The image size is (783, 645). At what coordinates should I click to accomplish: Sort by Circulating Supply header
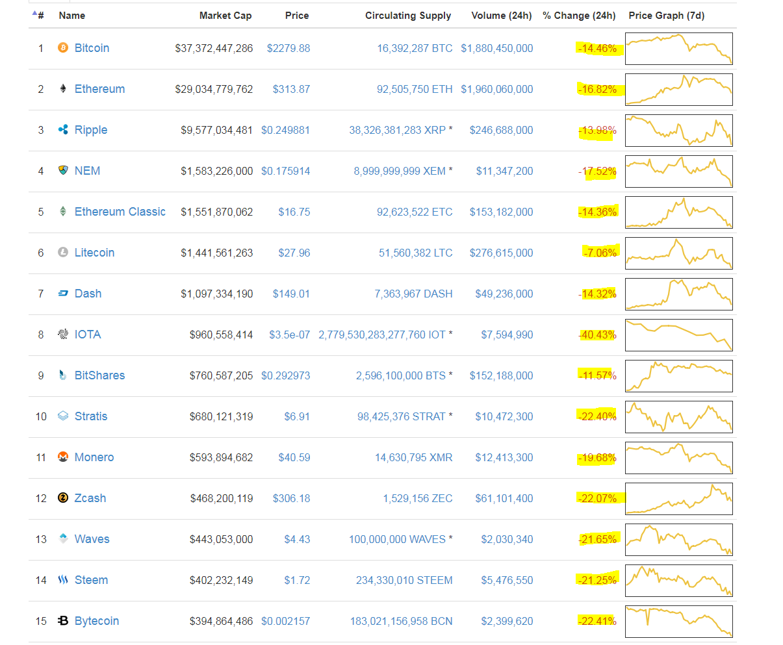[x=408, y=16]
